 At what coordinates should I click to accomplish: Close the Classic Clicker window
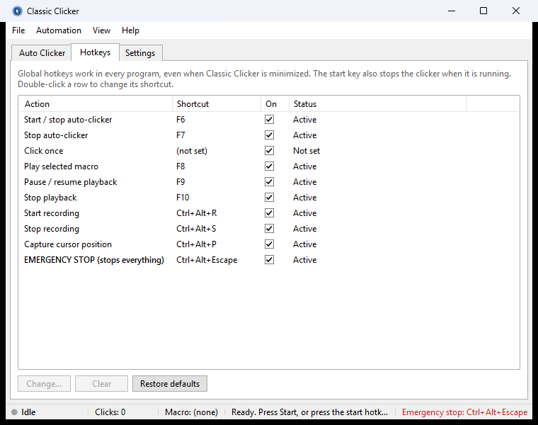coord(515,11)
